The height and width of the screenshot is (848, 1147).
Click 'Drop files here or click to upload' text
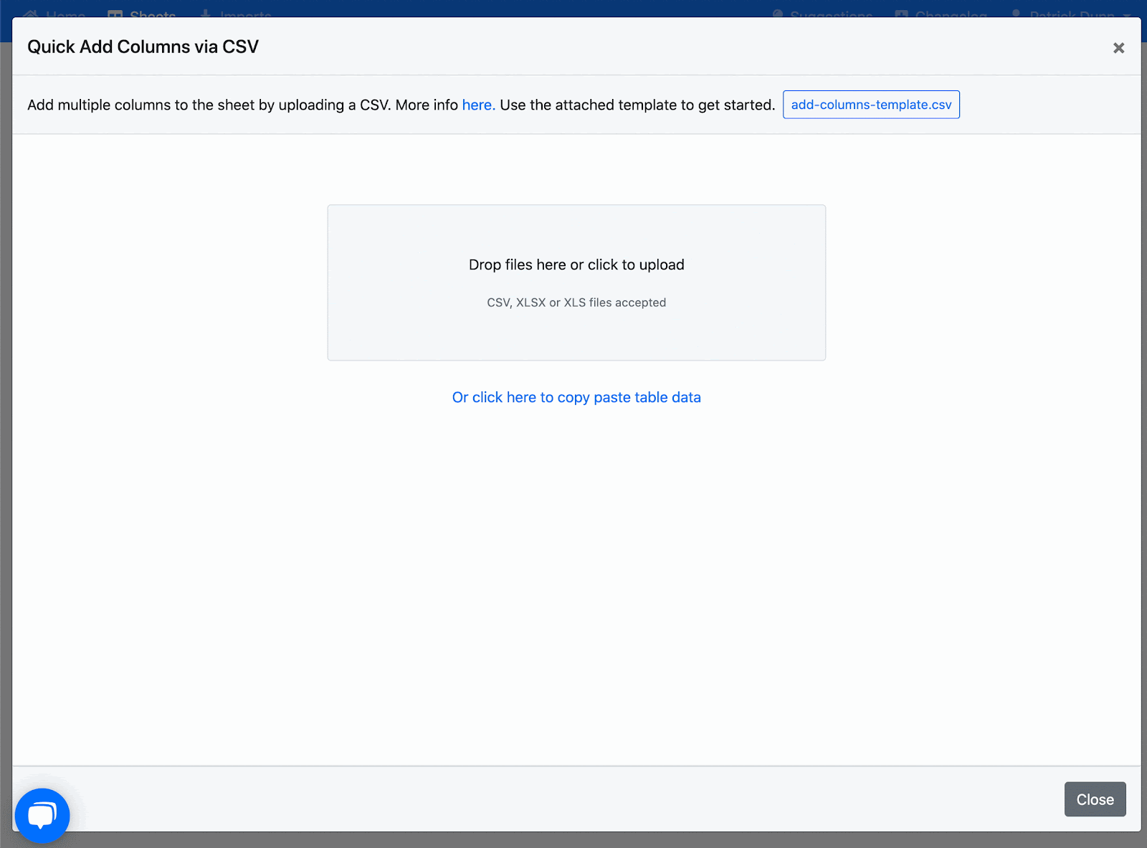click(x=576, y=265)
